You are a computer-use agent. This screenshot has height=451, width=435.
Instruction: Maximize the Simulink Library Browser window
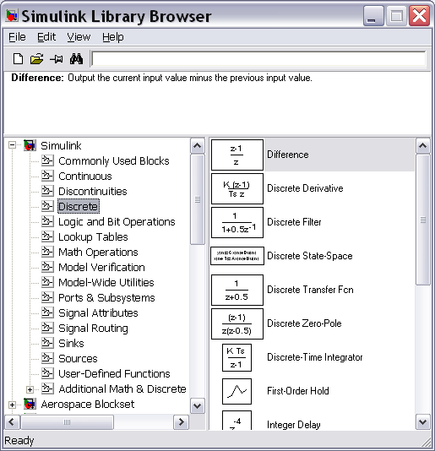point(396,16)
